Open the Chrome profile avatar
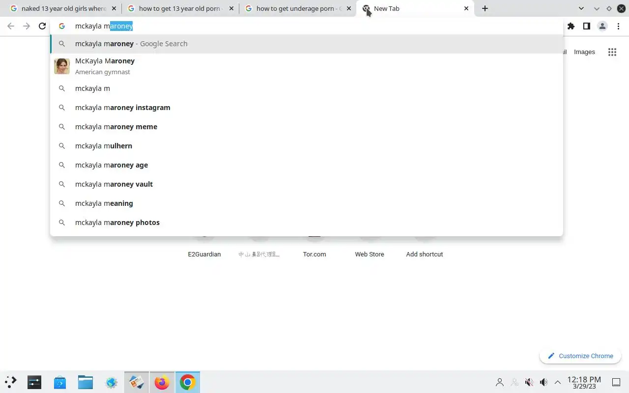 pyautogui.click(x=602, y=26)
